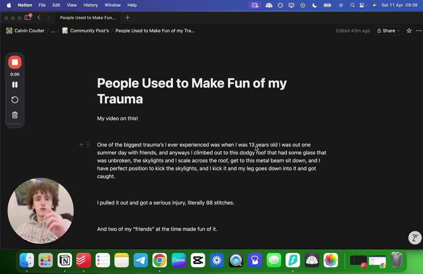Open Telegram from the dock
The width and height of the screenshot is (423, 274).
140,260
